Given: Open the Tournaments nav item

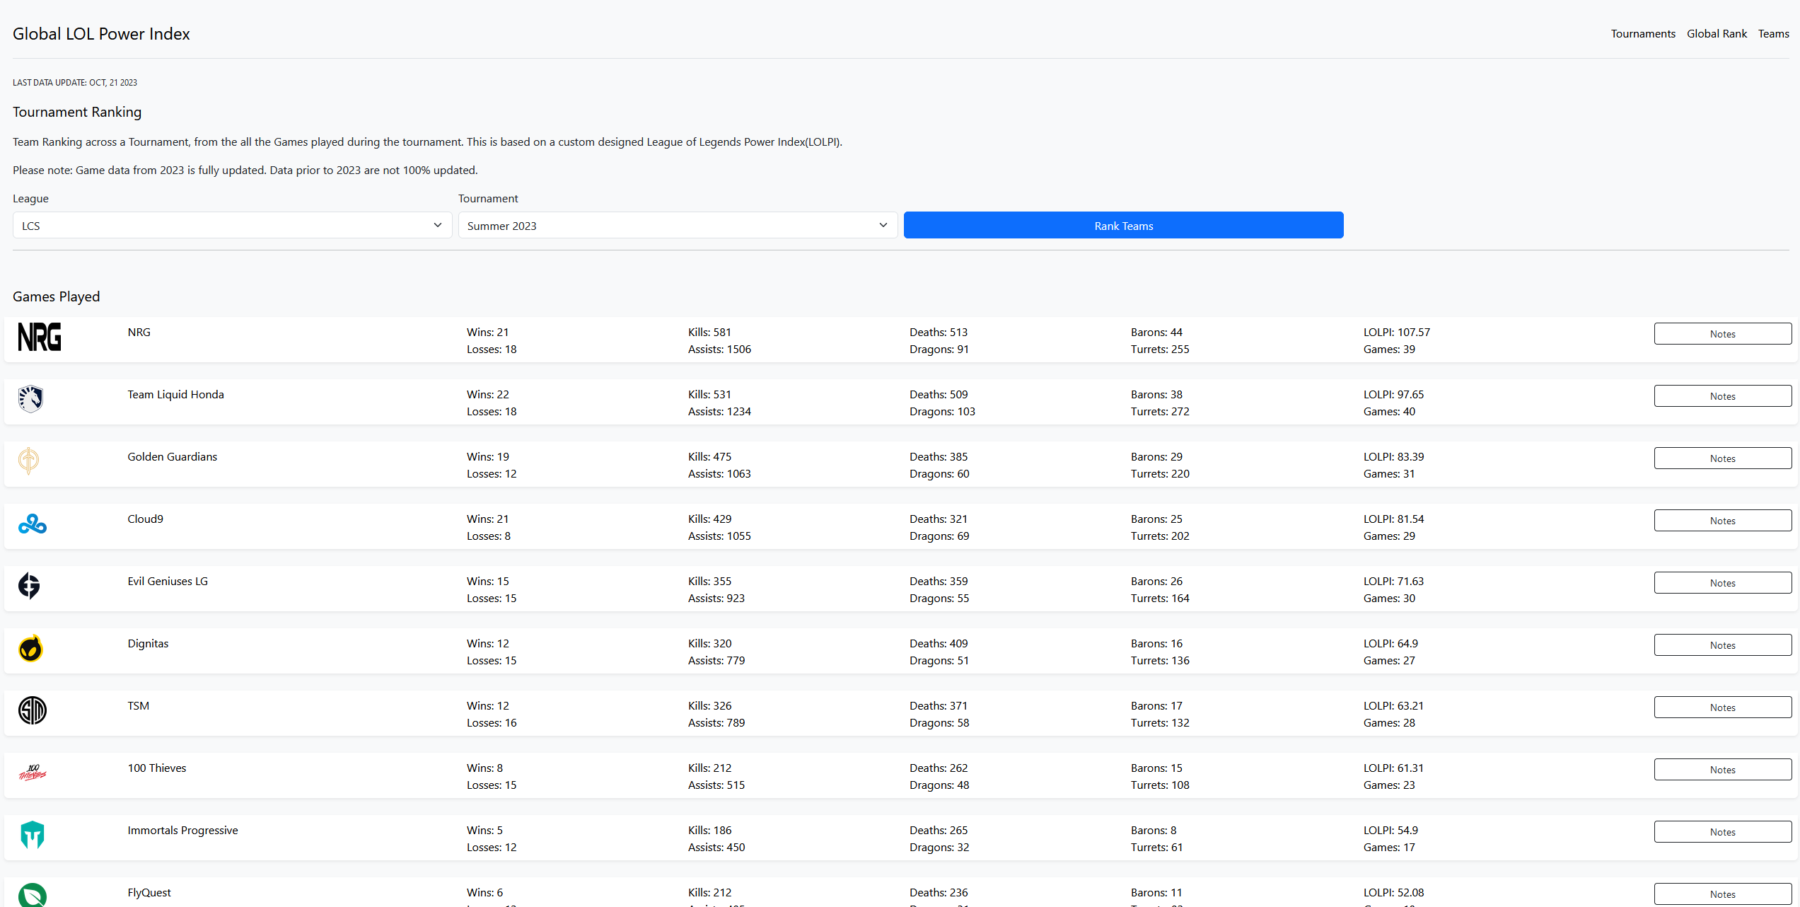Looking at the screenshot, I should click(1643, 34).
